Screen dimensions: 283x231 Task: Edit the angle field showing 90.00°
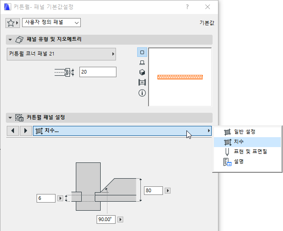[x=106, y=219]
